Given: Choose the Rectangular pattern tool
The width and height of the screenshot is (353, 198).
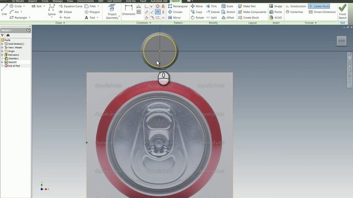Looking at the screenshot, I should [178, 6].
